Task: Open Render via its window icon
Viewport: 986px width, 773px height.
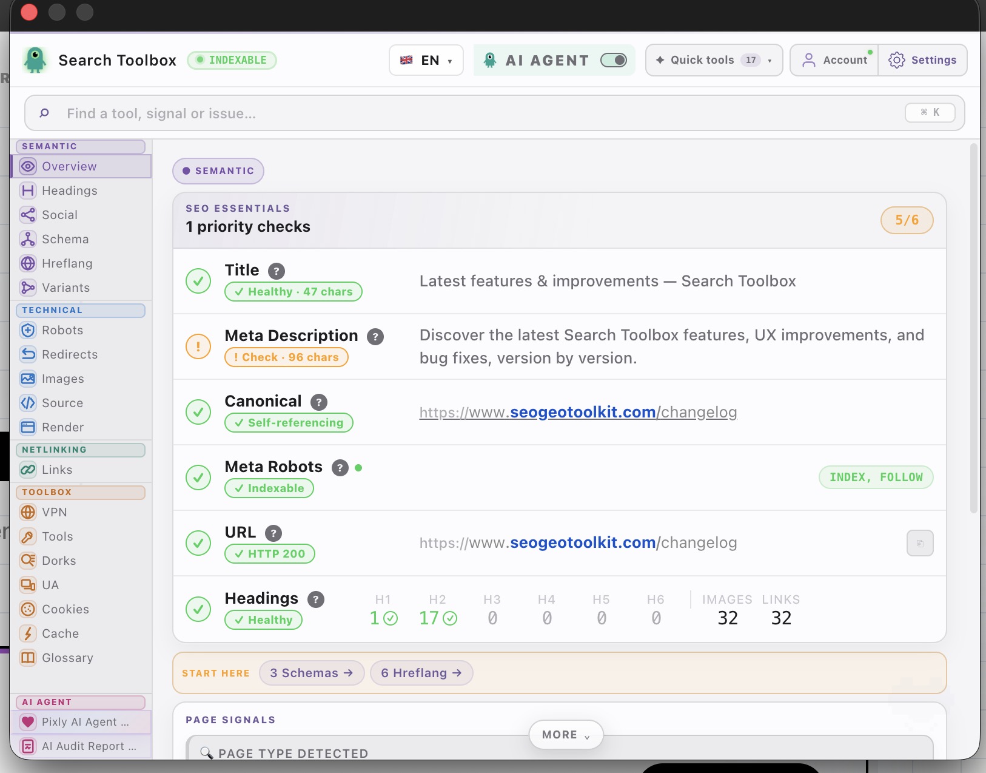Action: (x=28, y=427)
